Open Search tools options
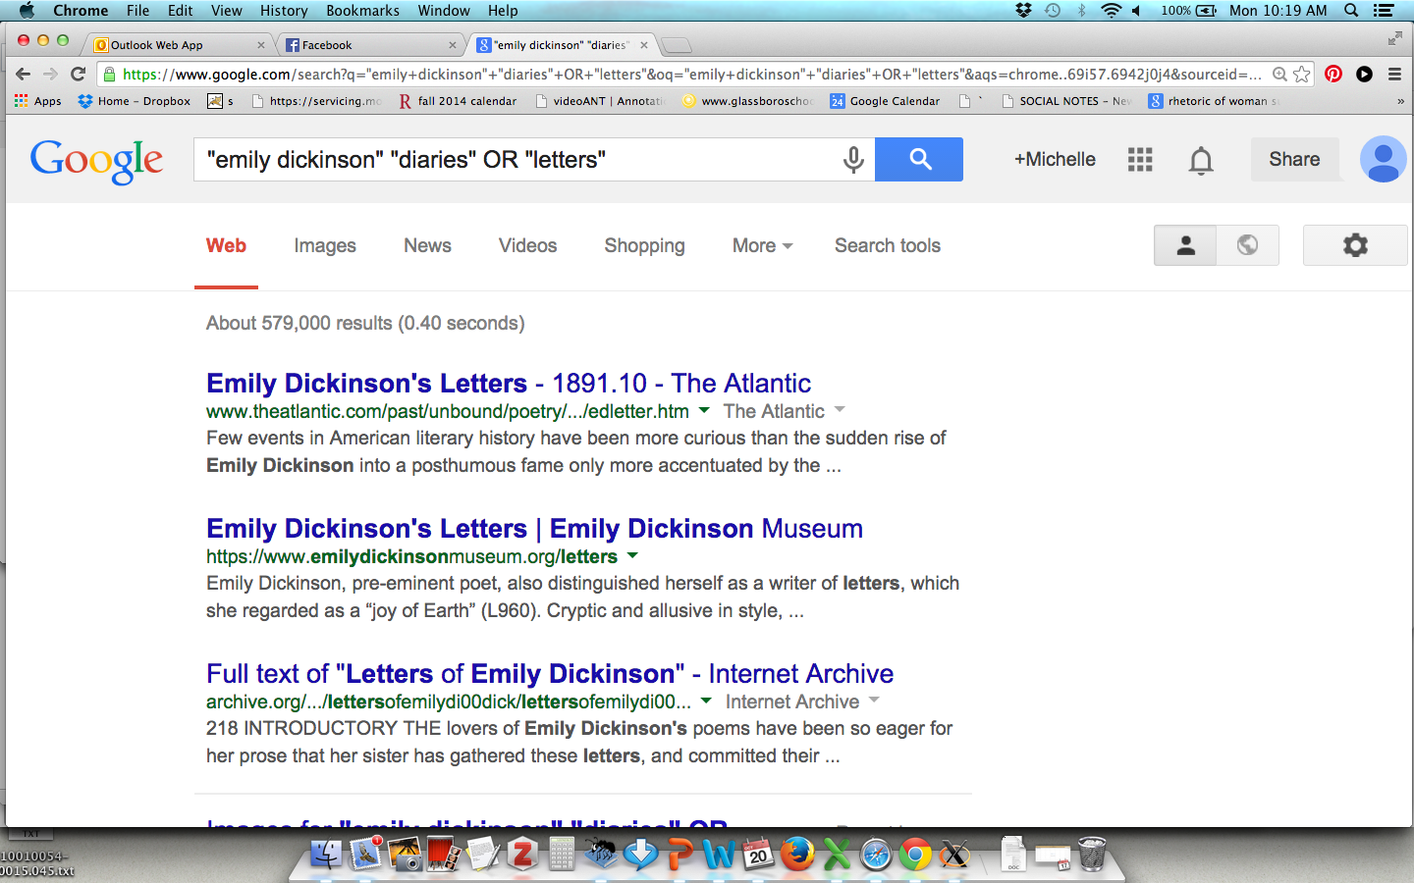Screen dimensions: 1414x883 [x=888, y=245]
